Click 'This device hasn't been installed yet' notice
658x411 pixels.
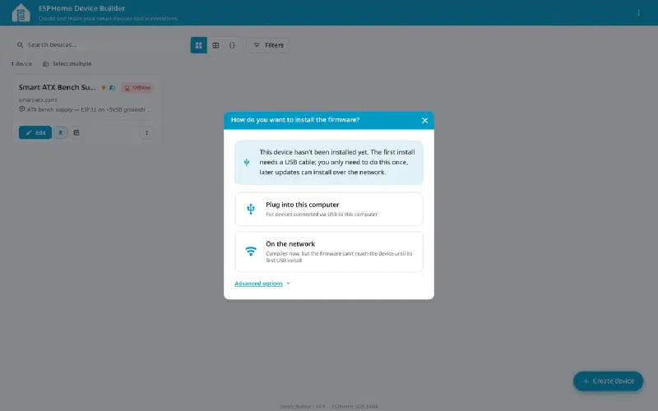328,162
